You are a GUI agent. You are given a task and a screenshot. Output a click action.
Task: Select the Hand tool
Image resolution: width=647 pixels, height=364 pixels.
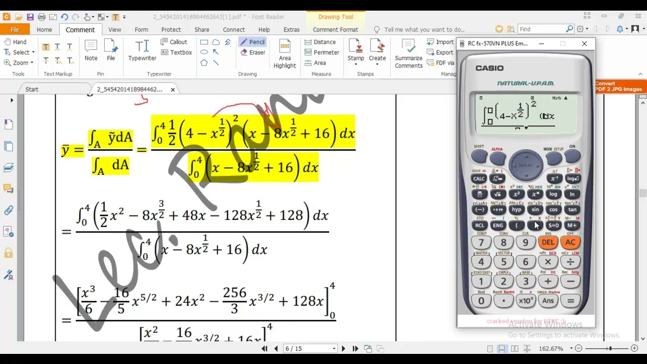coord(15,42)
